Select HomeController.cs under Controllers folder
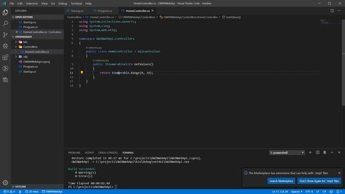Screen dimensions: 345x194 [37, 52]
